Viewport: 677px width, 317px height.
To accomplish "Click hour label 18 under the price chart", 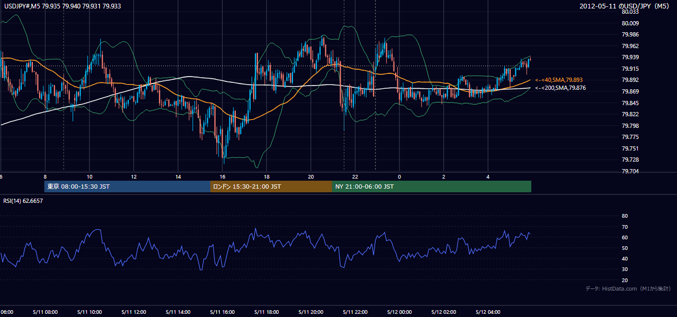I will coord(266,176).
